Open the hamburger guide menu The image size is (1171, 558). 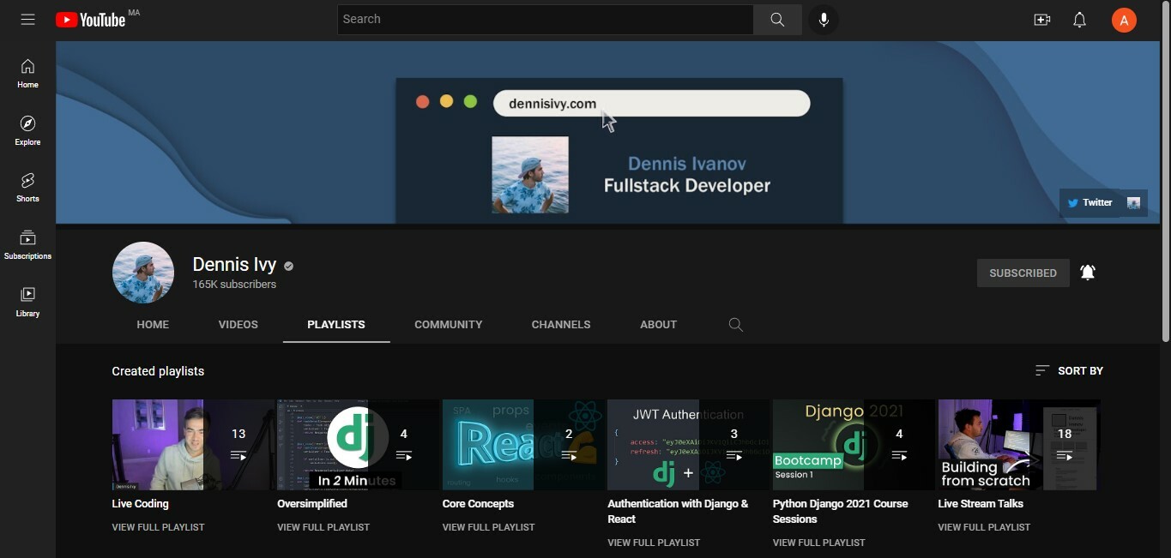pyautogui.click(x=27, y=20)
